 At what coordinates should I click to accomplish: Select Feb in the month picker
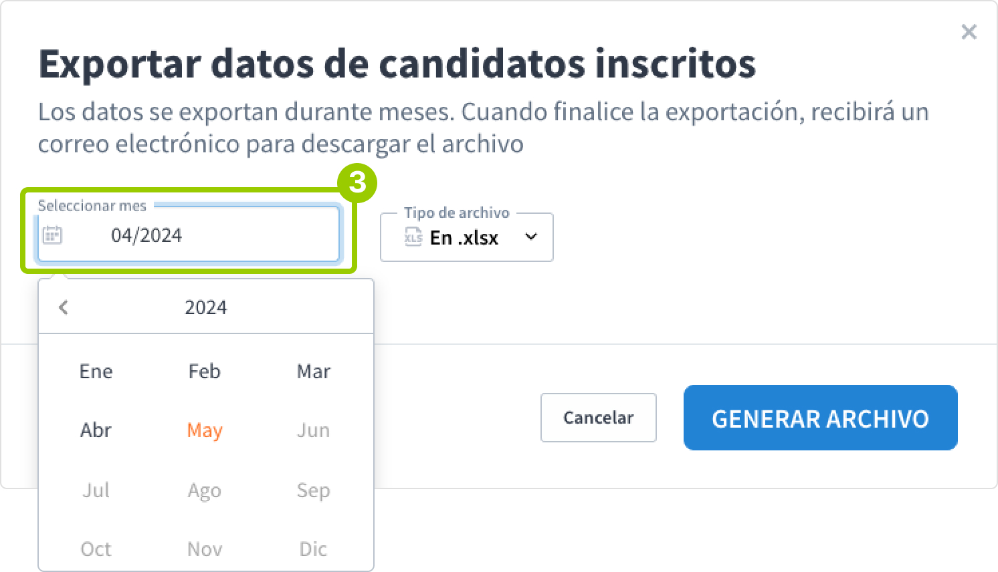[204, 372]
